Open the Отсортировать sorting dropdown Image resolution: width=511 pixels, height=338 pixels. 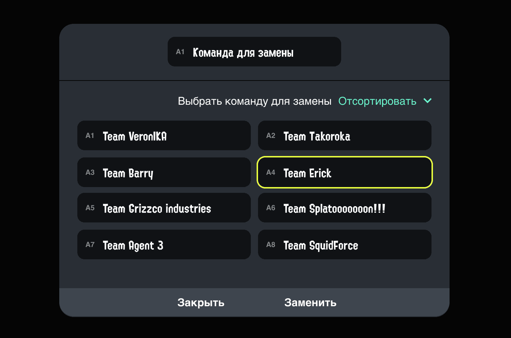[377, 101]
